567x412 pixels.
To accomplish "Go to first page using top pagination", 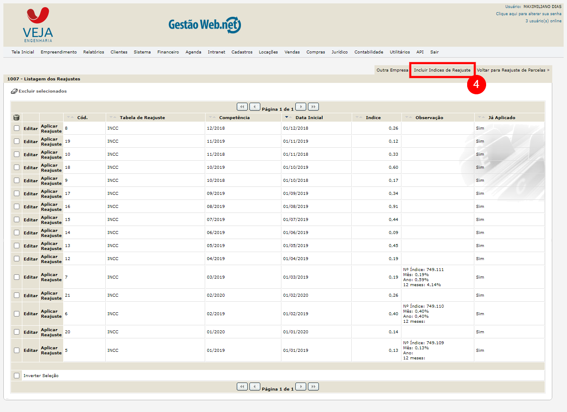I will point(242,107).
